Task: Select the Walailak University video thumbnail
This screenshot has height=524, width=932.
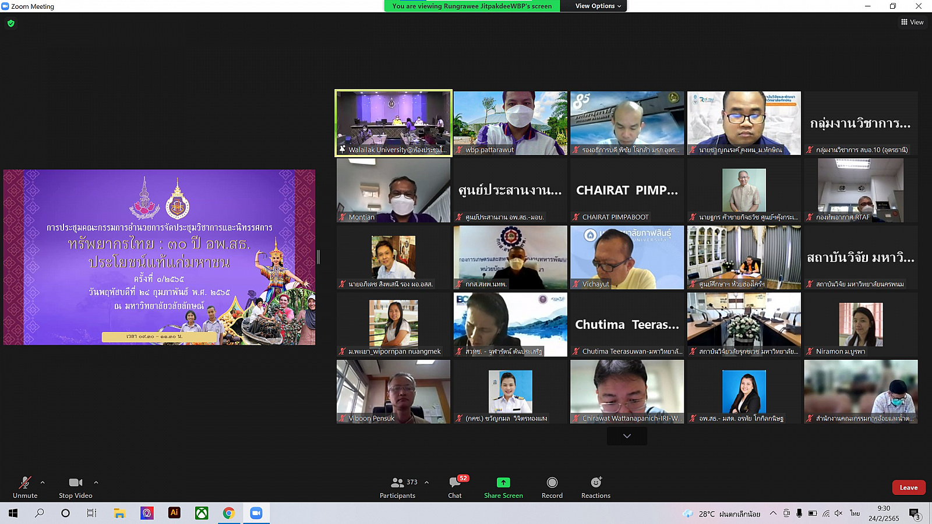Action: [x=393, y=123]
